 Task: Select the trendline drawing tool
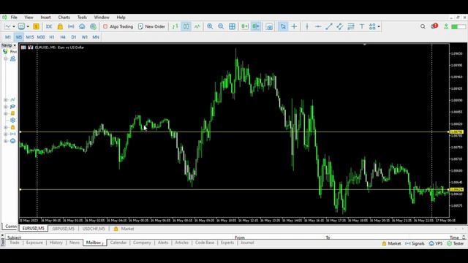[328, 26]
